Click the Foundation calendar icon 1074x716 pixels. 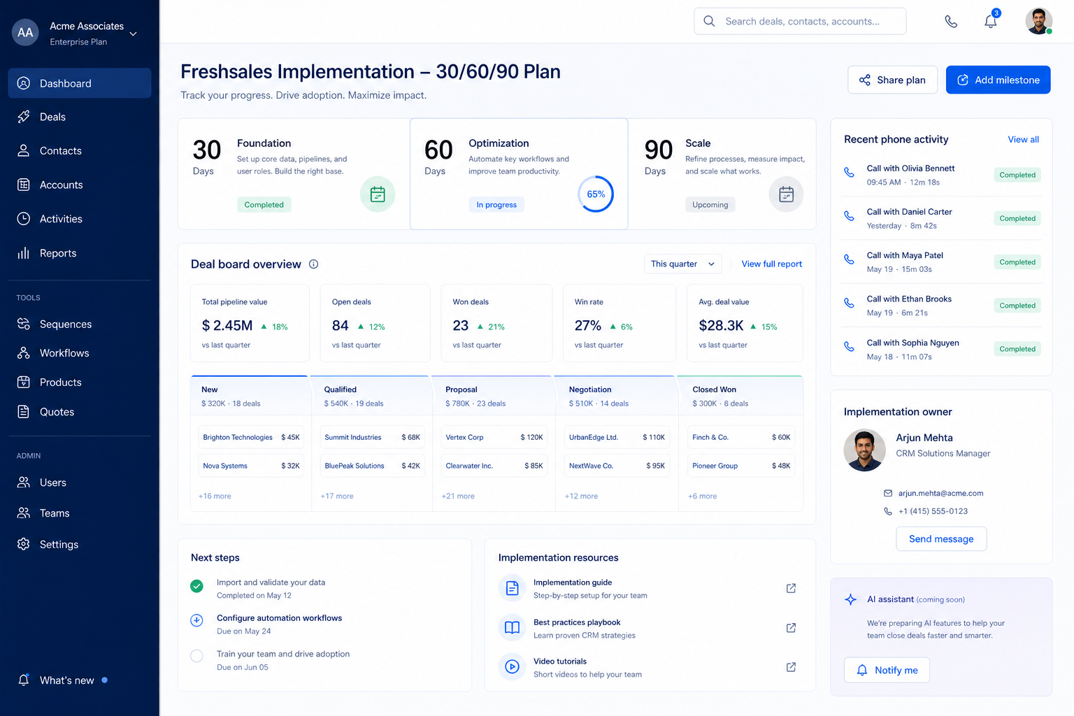click(378, 194)
